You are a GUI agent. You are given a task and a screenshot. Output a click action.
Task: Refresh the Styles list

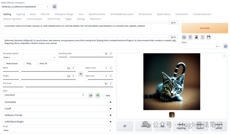click(226, 46)
